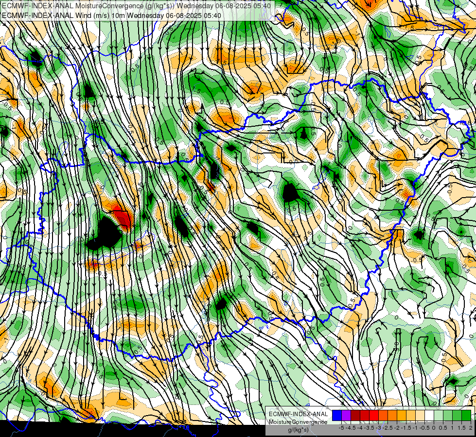Click the -4.5 tick label on the legend
This screenshot has height=437, width=476.
[350, 428]
